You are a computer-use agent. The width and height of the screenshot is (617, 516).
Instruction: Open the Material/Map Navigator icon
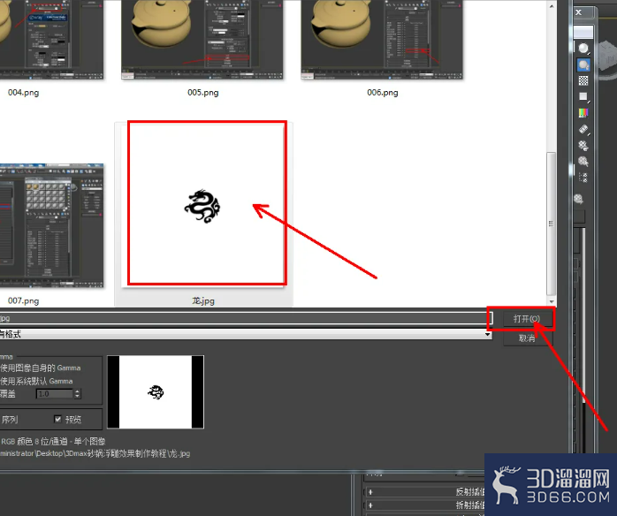click(583, 178)
